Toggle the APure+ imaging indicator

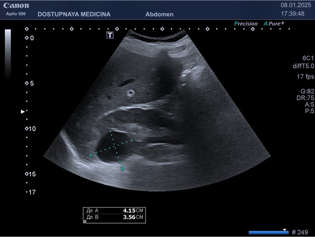274,24
